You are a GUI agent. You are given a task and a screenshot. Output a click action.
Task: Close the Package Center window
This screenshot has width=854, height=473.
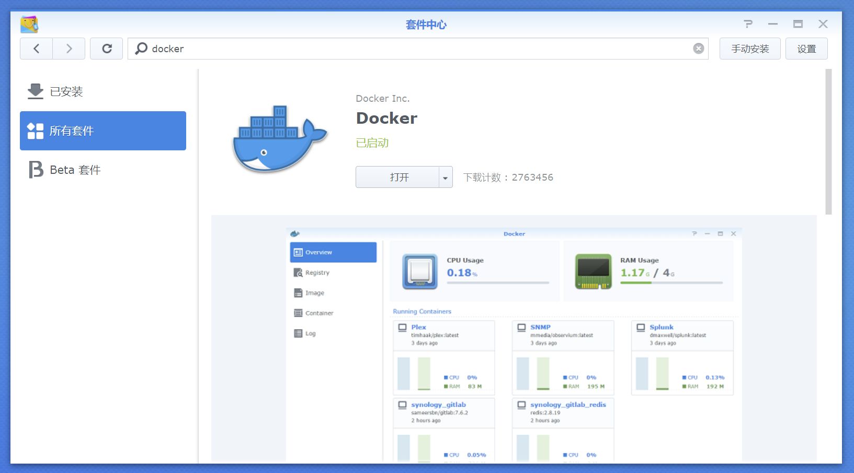(x=823, y=24)
